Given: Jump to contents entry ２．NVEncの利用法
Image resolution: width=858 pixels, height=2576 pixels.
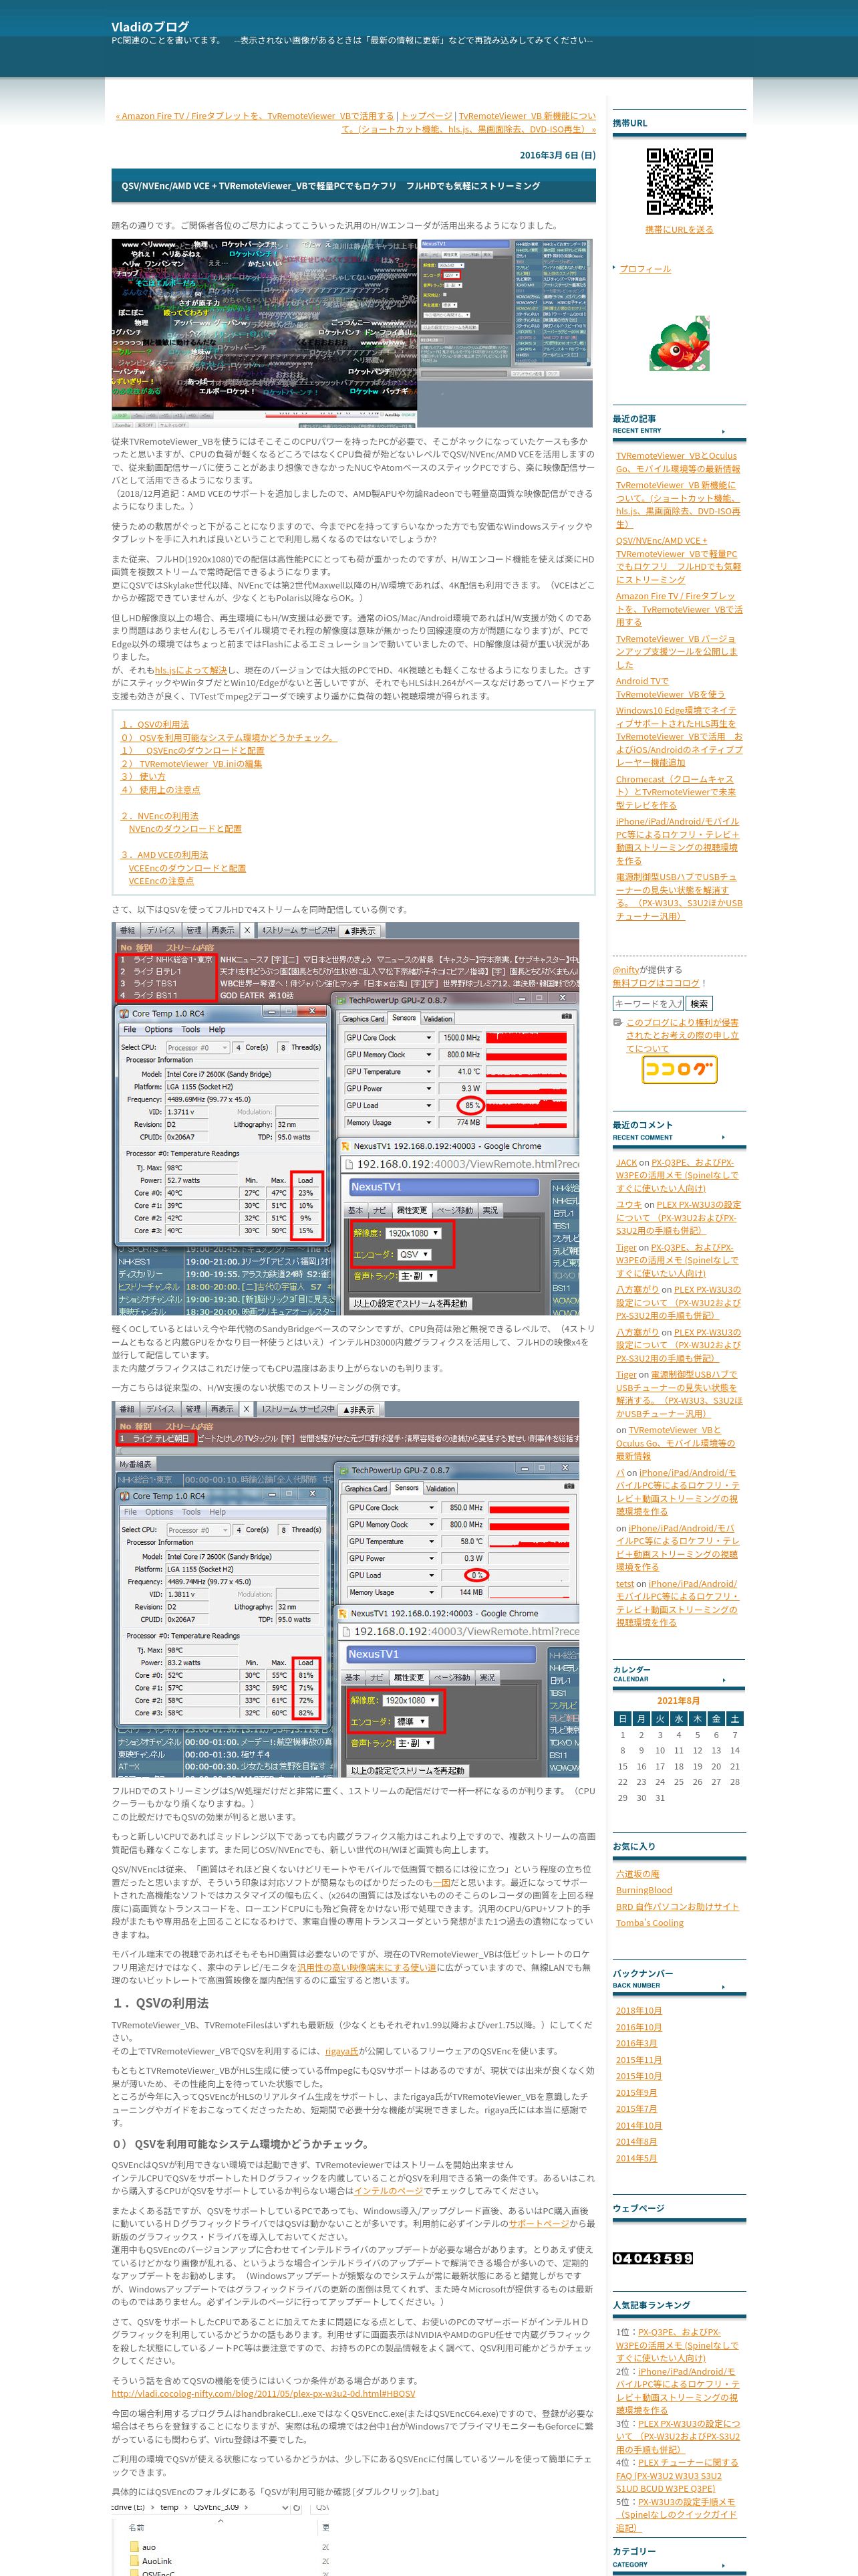Looking at the screenshot, I should tap(160, 816).
